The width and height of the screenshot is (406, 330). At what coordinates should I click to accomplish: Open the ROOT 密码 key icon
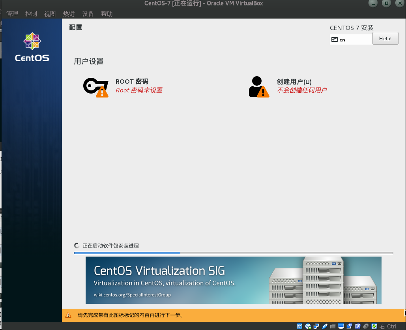pos(96,87)
